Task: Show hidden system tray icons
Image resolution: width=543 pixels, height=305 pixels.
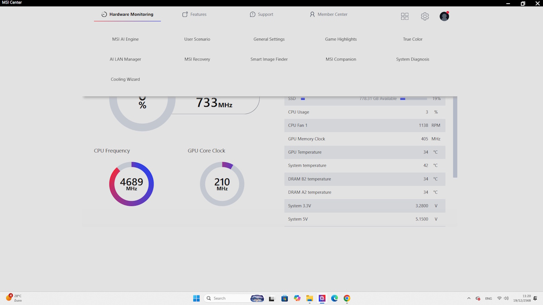Action: 468,298
